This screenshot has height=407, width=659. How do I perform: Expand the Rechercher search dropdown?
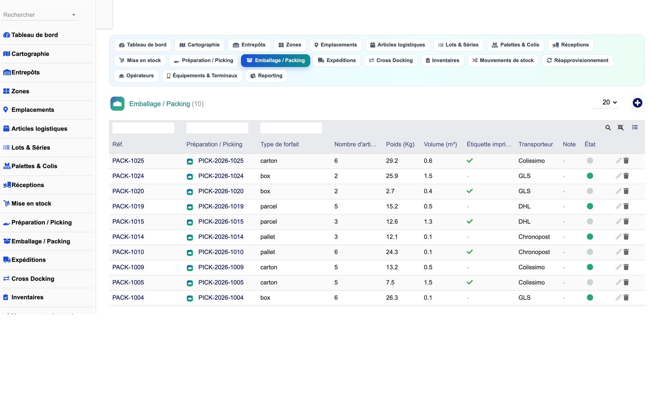(73, 15)
